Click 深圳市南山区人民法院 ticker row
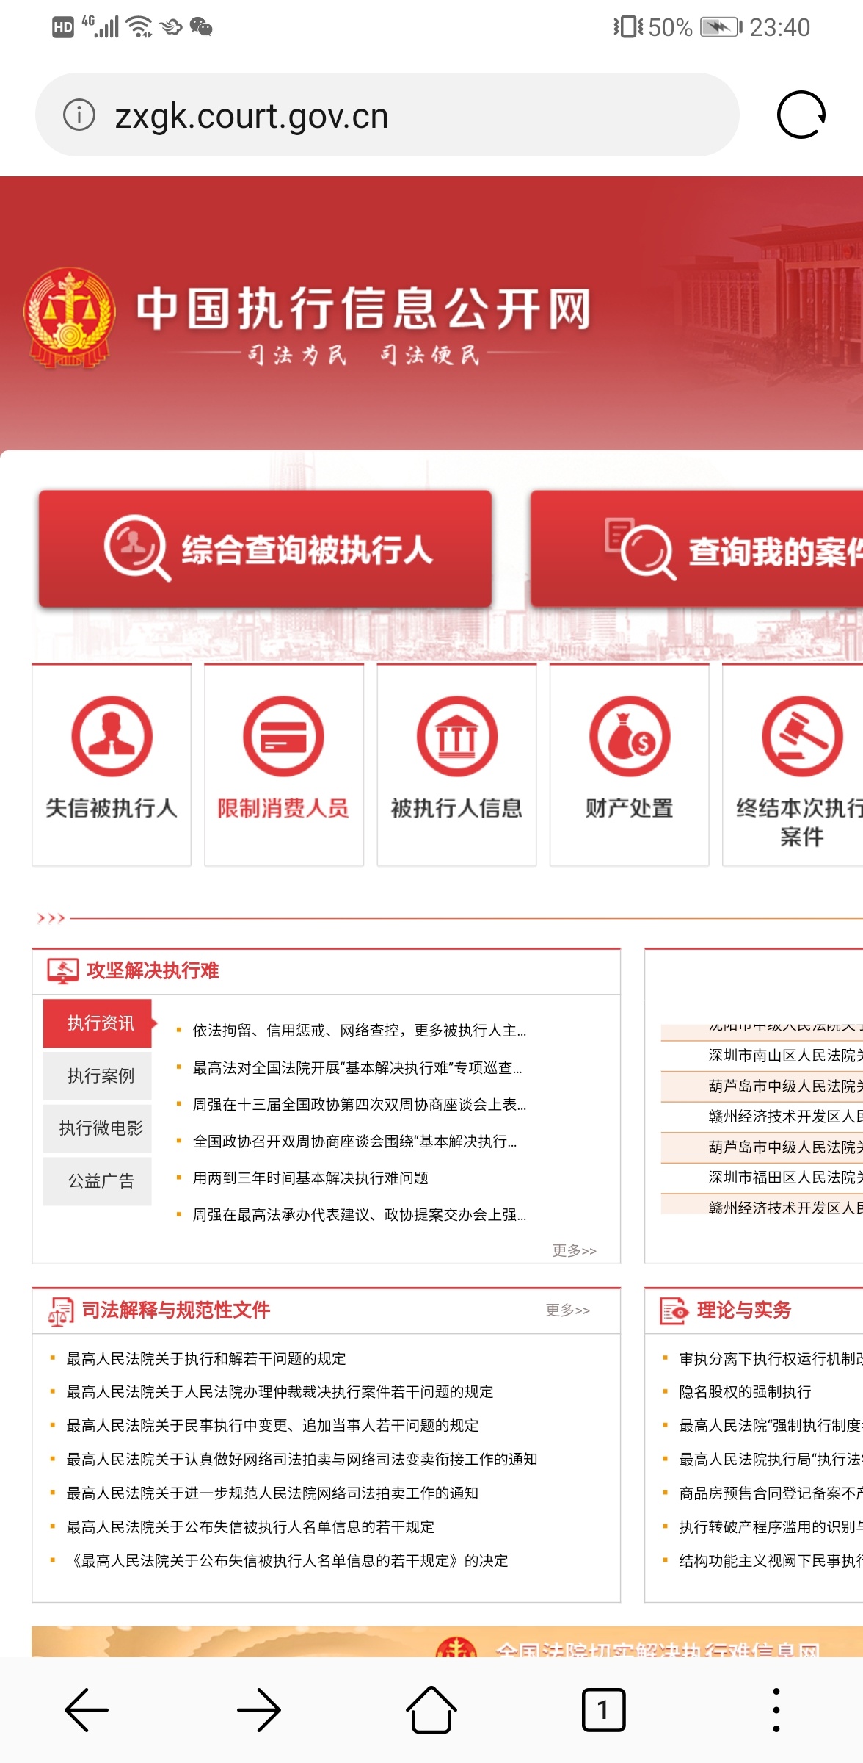Image resolution: width=863 pixels, height=1763 pixels. coord(762,1055)
